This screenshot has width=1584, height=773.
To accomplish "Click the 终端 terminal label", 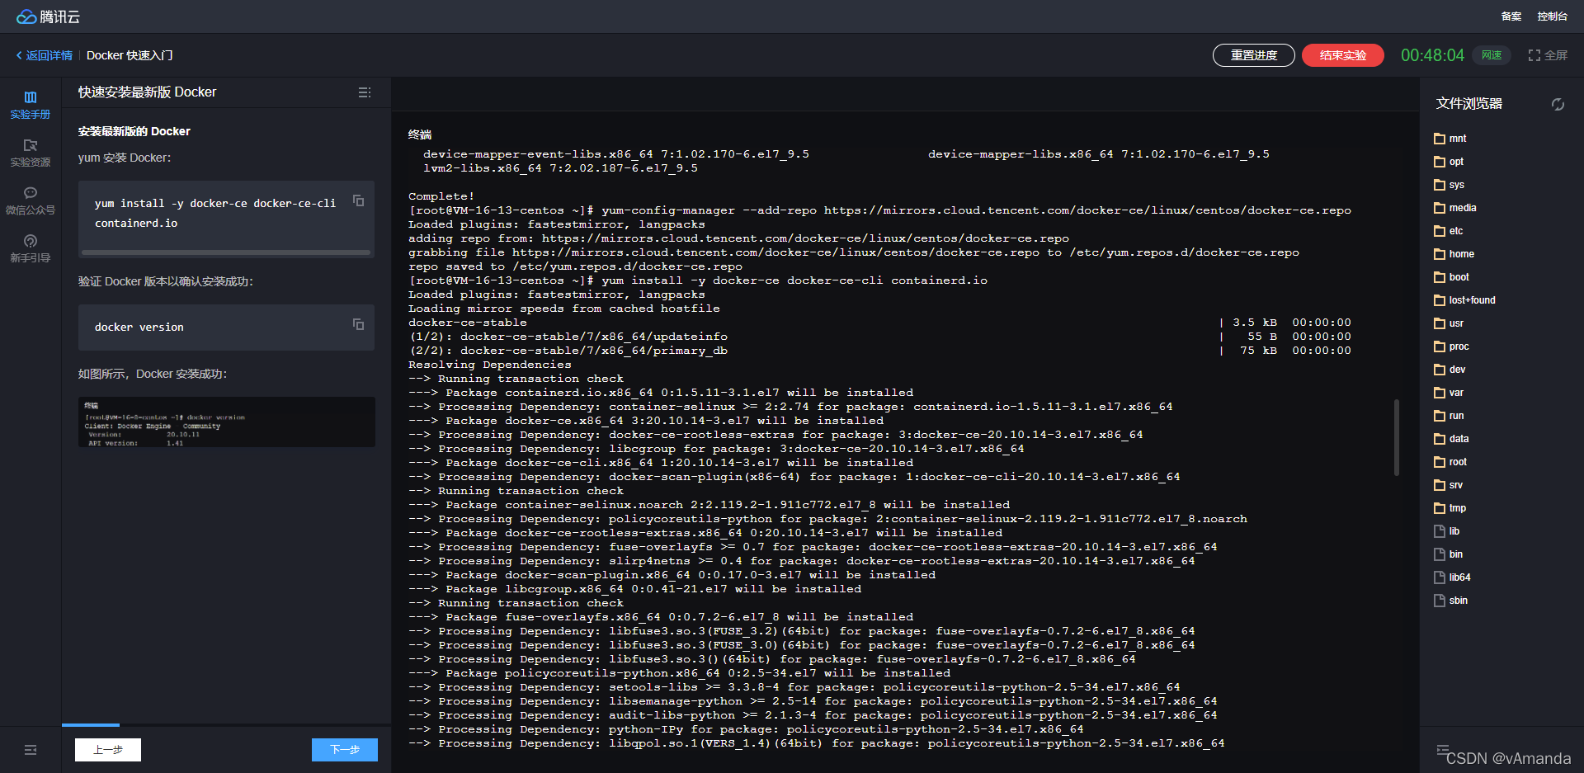I will pos(420,134).
